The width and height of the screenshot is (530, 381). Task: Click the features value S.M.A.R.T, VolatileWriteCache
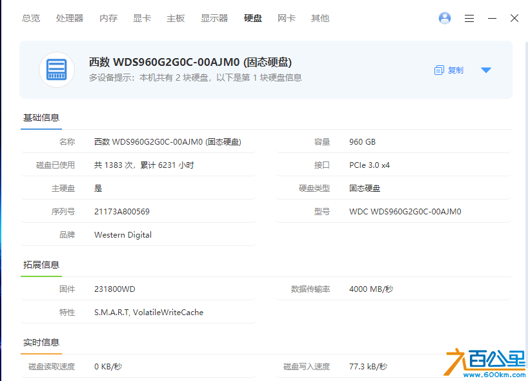tap(148, 313)
